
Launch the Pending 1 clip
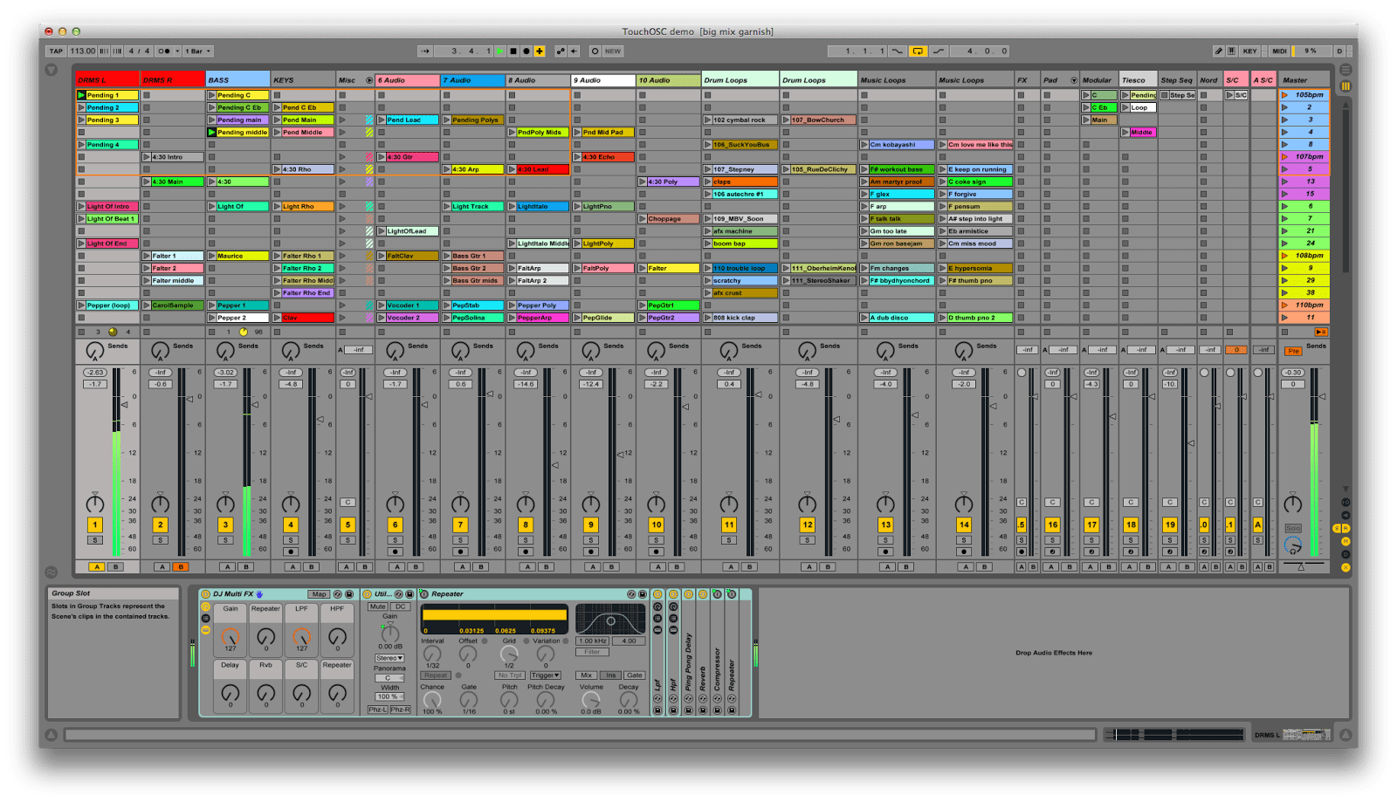[x=82, y=95]
